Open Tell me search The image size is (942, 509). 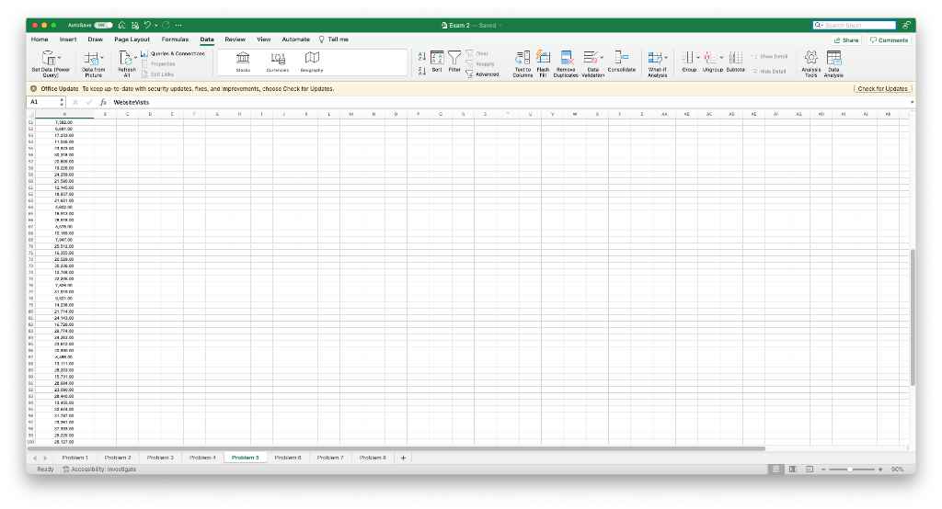[334, 40]
